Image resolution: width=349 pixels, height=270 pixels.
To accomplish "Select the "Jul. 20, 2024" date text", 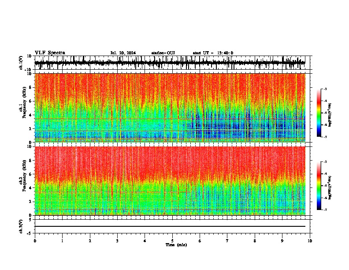I will 123,53.
